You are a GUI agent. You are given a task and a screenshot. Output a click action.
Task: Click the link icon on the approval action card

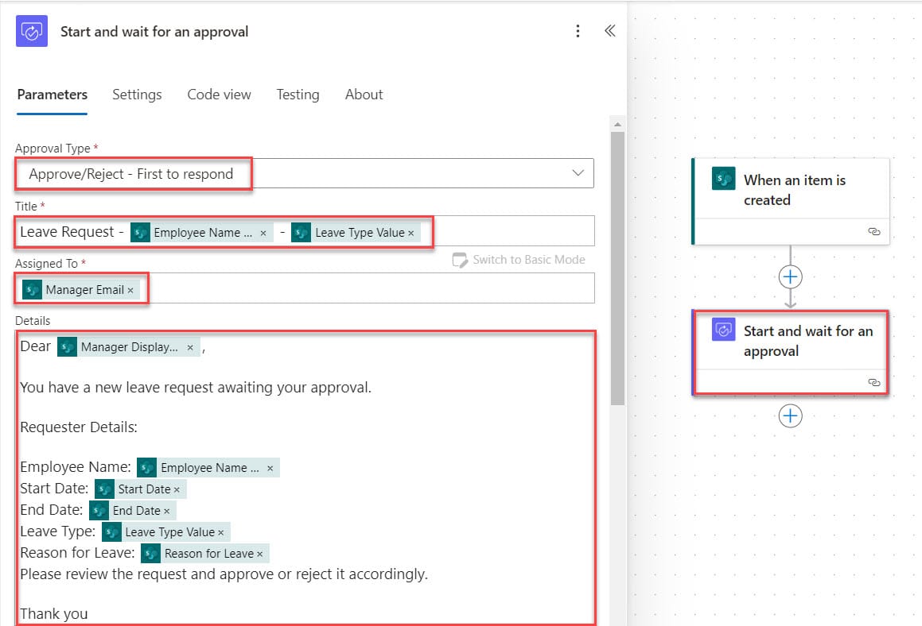(874, 382)
